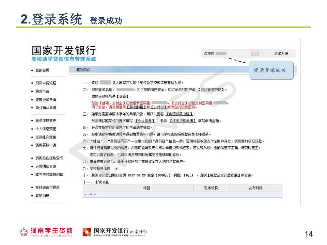Image resolution: width=327 pixels, height=245 pixels.
Task: Click the 【修改登录密码】 link
Action: click(x=211, y=89)
